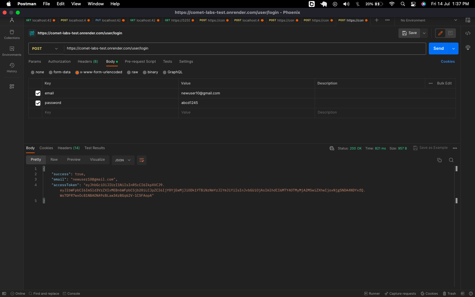The image size is (475, 297).
Task: Click the network information globe icon
Action: point(332,148)
